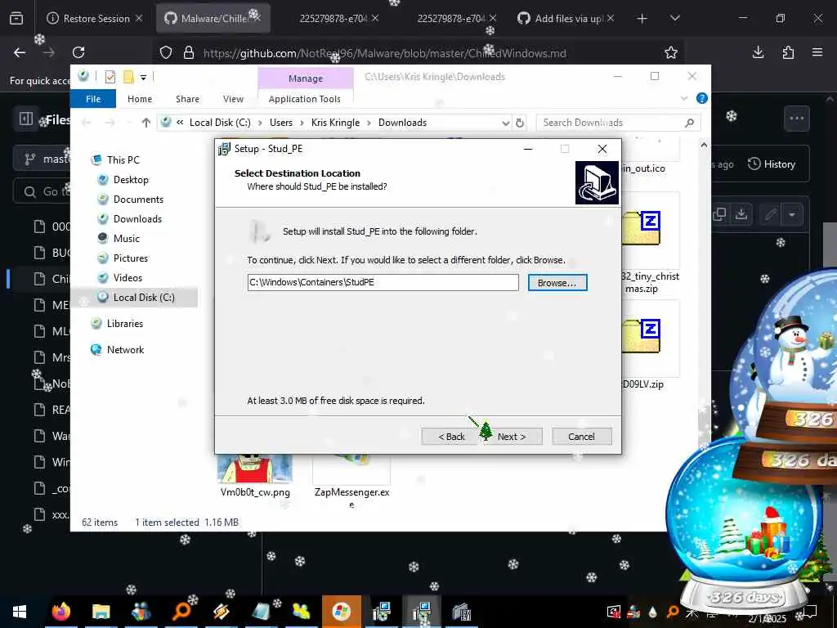
Task: Select the ZapMessenger.exe file
Action: coord(351,482)
